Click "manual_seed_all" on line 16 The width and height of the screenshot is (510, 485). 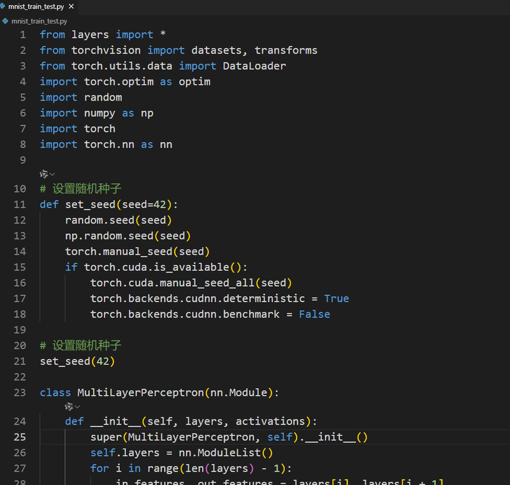click(207, 283)
